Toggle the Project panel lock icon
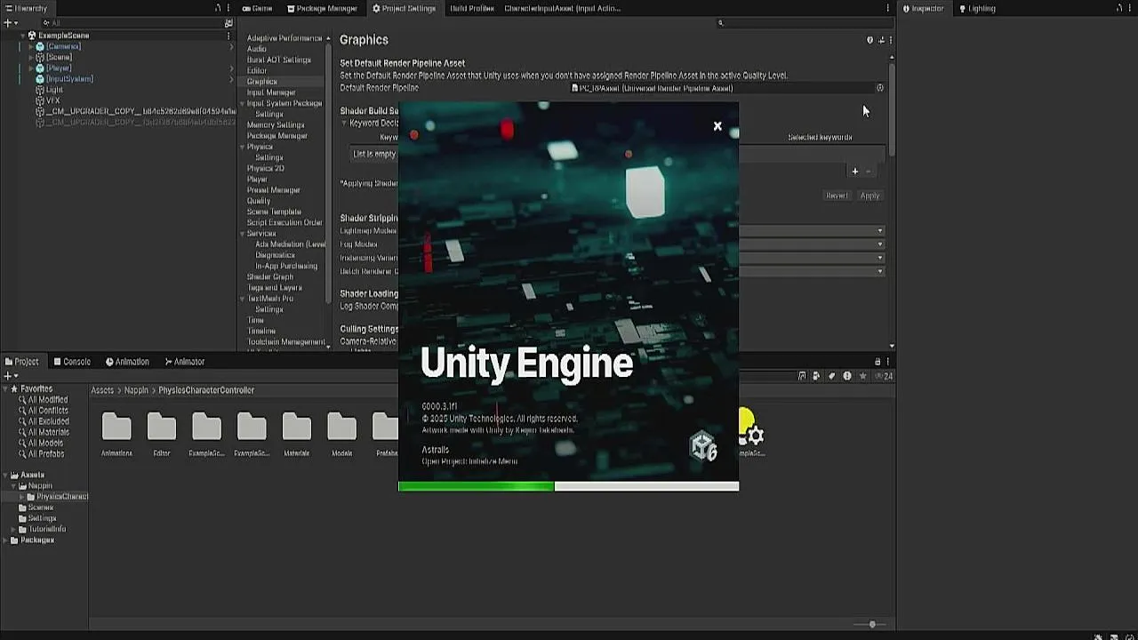 (x=878, y=362)
